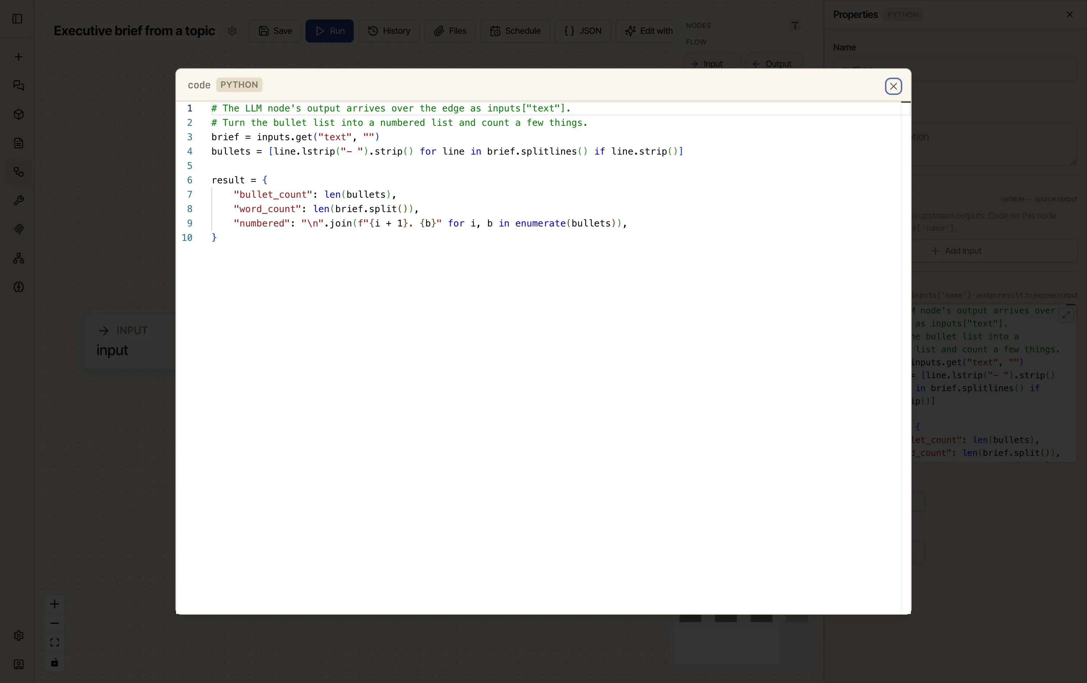The image size is (1087, 683).
Task: View the workflow JSON
Action: tap(582, 31)
